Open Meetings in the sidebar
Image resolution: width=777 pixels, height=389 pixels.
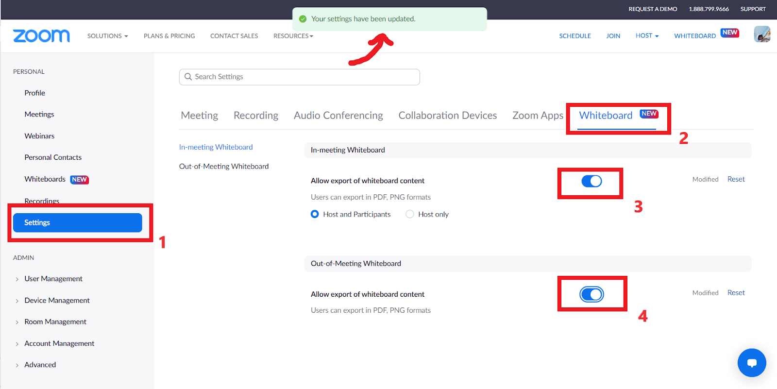tap(39, 114)
